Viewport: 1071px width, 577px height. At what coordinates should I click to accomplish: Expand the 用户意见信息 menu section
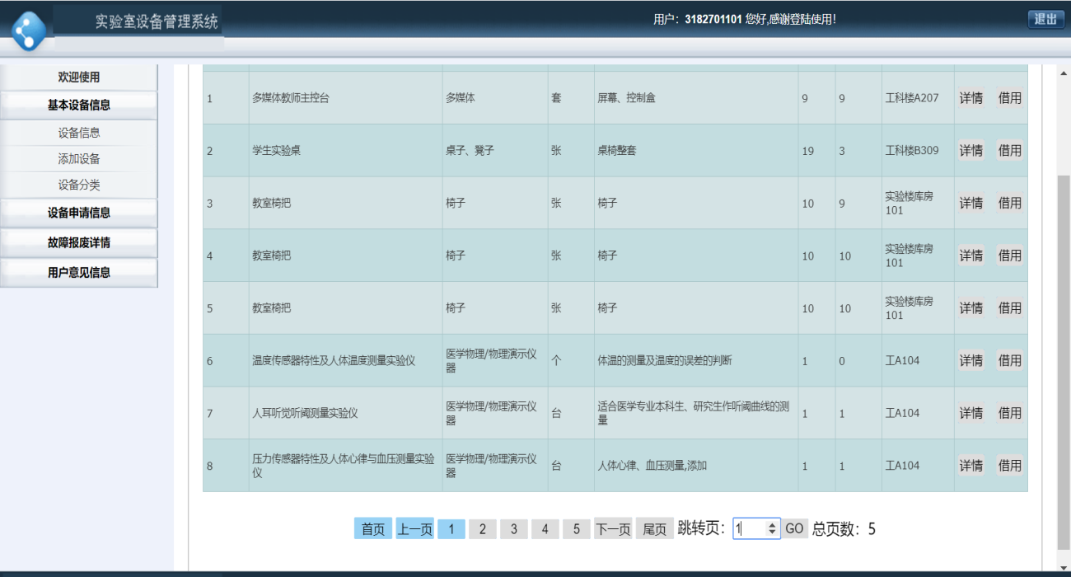(x=78, y=272)
